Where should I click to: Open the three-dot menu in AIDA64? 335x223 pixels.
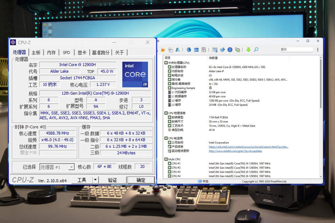click(x=318, y=50)
